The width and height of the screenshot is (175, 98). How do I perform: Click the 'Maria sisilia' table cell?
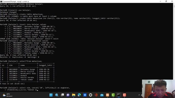pos(27,71)
